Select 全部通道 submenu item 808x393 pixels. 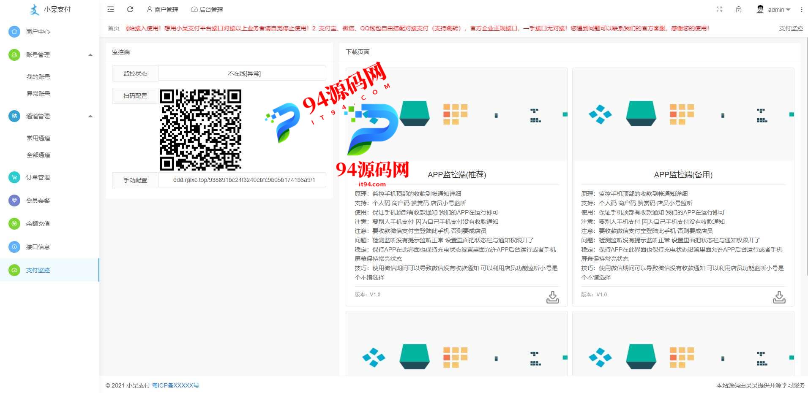point(38,155)
